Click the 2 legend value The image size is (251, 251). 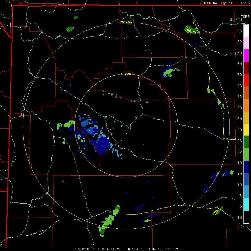coord(241,207)
